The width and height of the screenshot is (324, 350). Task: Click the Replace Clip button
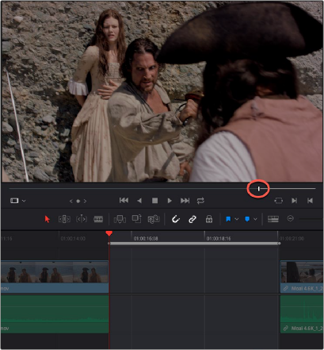point(154,219)
